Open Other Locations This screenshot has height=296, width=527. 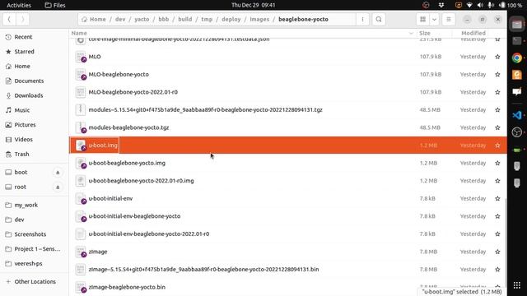[x=35, y=281]
